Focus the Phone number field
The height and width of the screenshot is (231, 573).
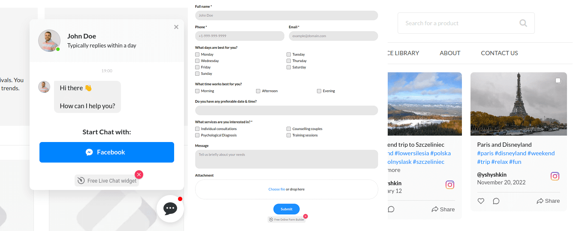(240, 36)
